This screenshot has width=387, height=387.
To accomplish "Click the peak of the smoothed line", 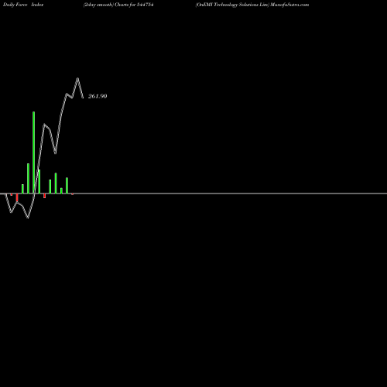I will coord(77,78).
